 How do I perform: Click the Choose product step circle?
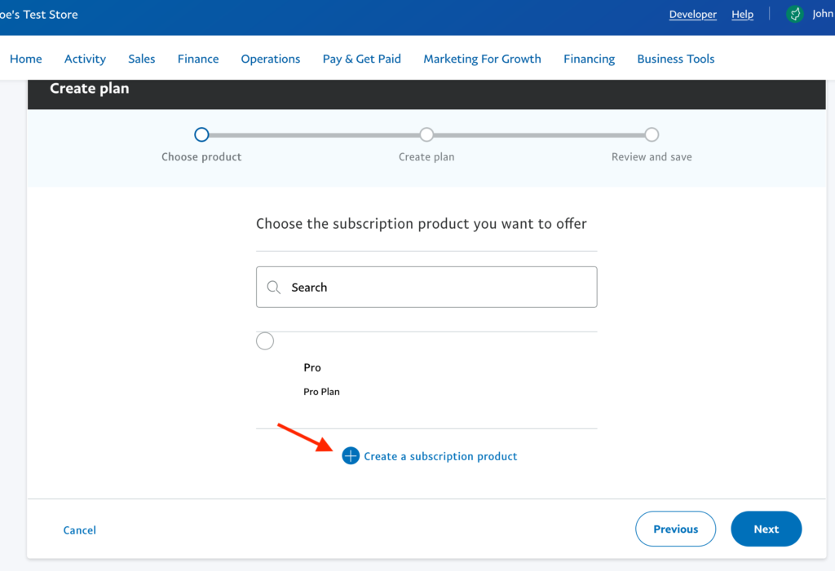pyautogui.click(x=201, y=134)
